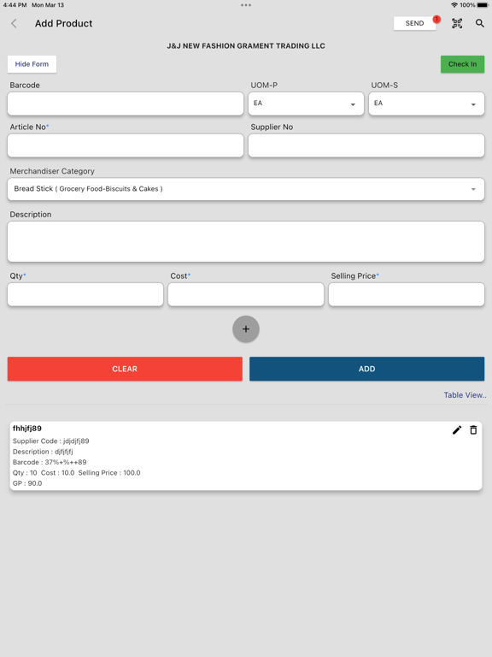Image resolution: width=492 pixels, height=657 pixels.
Task: Tap the round plus button
Action: 246,328
